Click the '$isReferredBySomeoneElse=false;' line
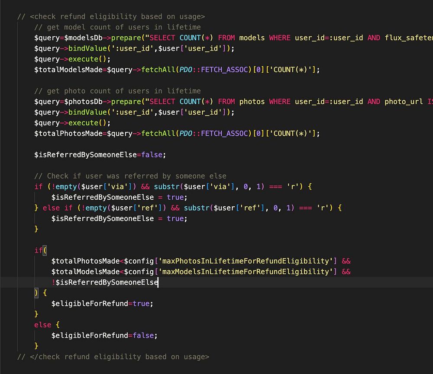433x374 pixels. coord(100,155)
